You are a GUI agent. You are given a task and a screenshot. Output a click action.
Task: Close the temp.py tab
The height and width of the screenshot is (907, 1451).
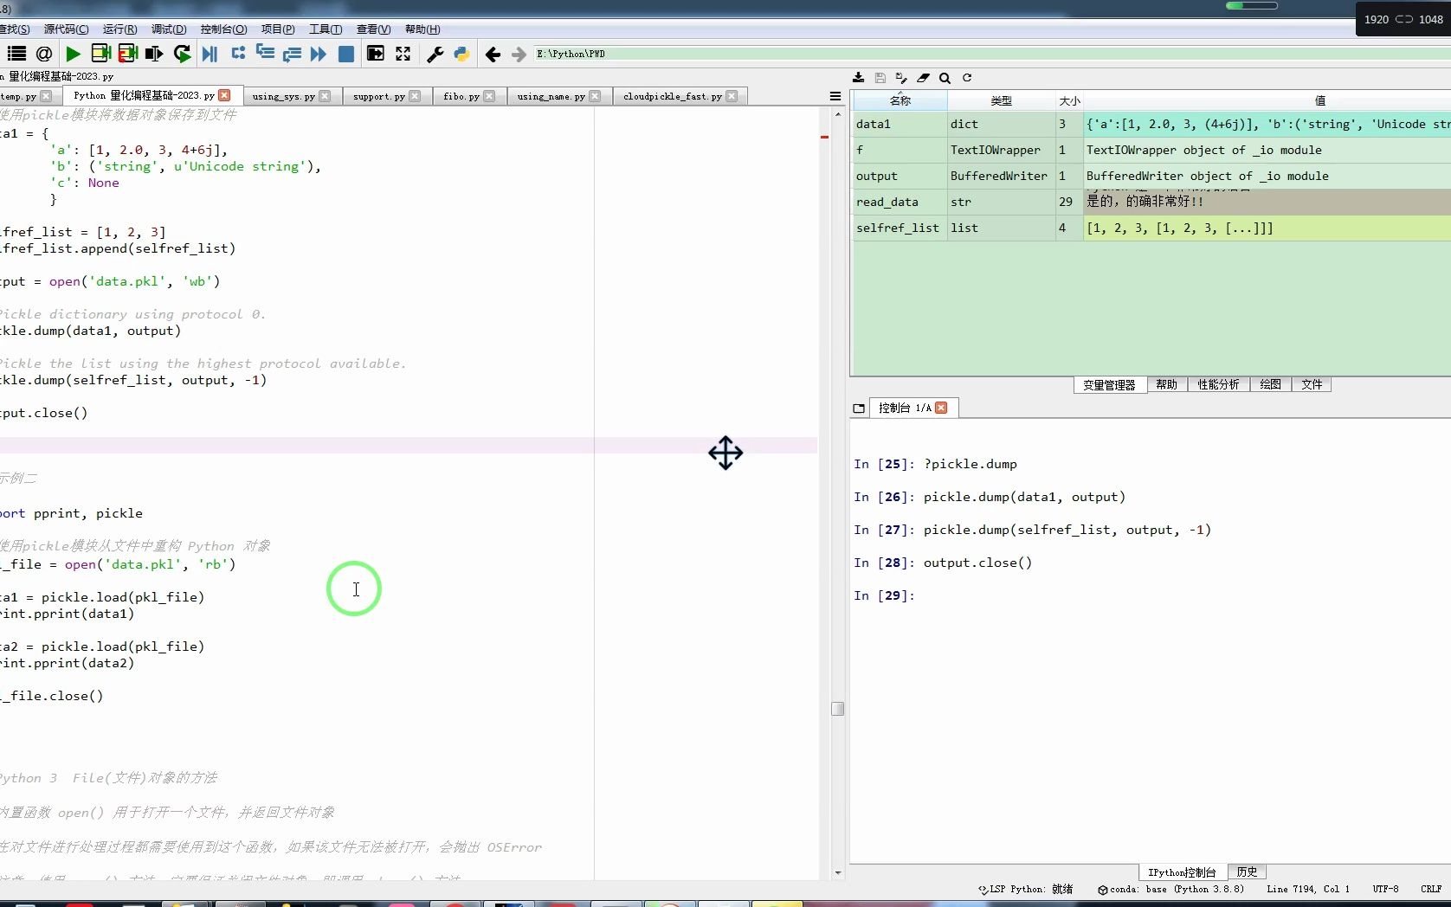click(x=46, y=96)
